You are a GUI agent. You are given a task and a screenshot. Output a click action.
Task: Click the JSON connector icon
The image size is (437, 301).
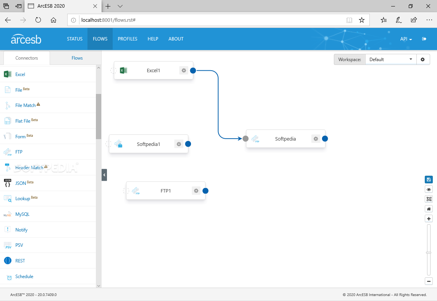[8, 183]
